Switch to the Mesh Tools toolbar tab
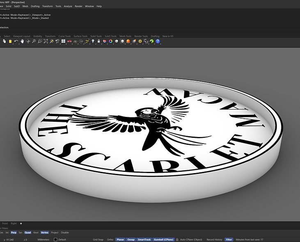Screen dimensions: 300x242 point(125,37)
